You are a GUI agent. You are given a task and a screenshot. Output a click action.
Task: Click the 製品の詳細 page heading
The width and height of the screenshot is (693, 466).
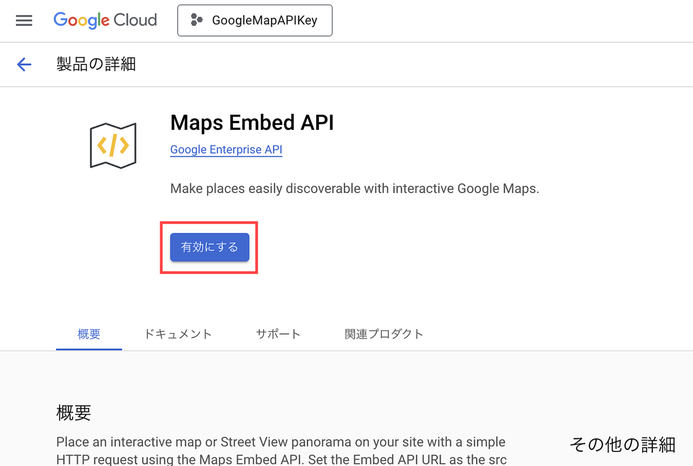96,64
